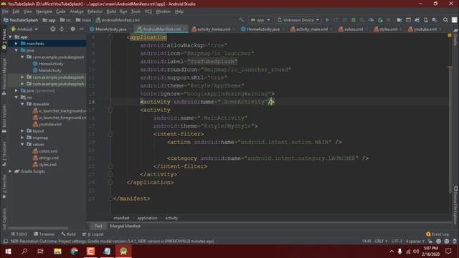Expand the layout folder

tap(22, 130)
